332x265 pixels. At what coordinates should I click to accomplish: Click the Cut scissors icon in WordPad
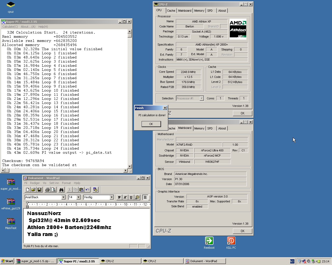pyautogui.click(x=69, y=190)
